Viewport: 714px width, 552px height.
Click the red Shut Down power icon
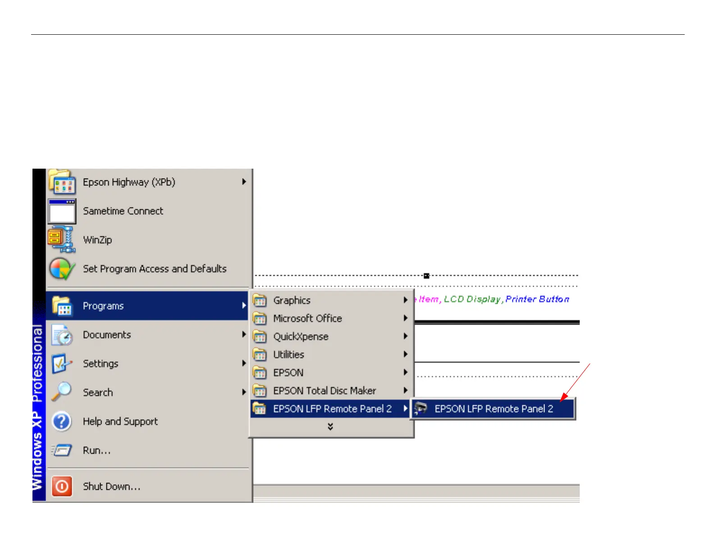coord(62,486)
